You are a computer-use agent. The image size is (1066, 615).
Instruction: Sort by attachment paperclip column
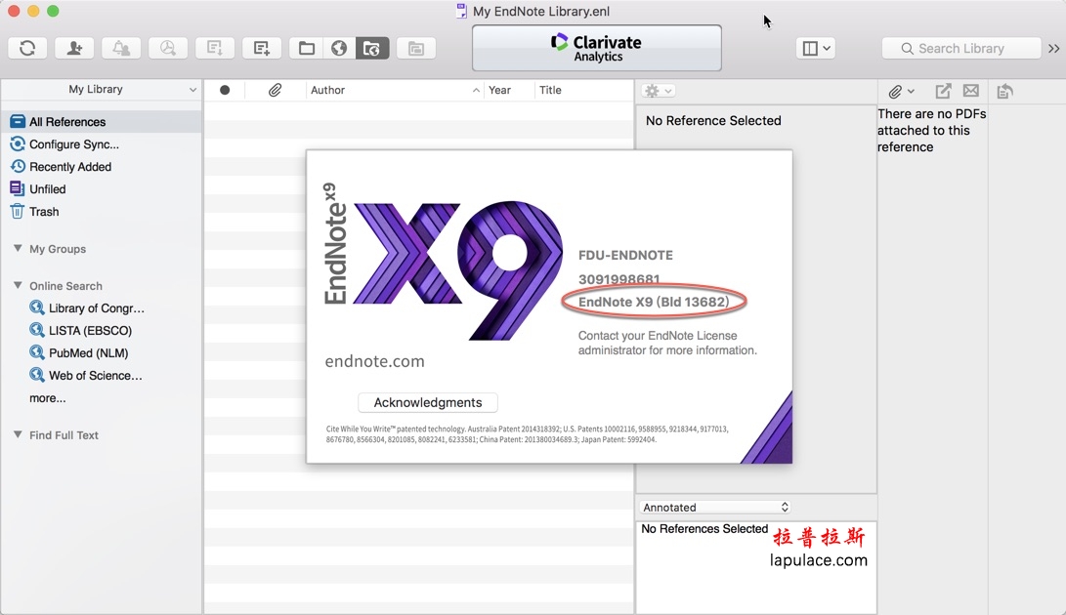pyautogui.click(x=275, y=90)
